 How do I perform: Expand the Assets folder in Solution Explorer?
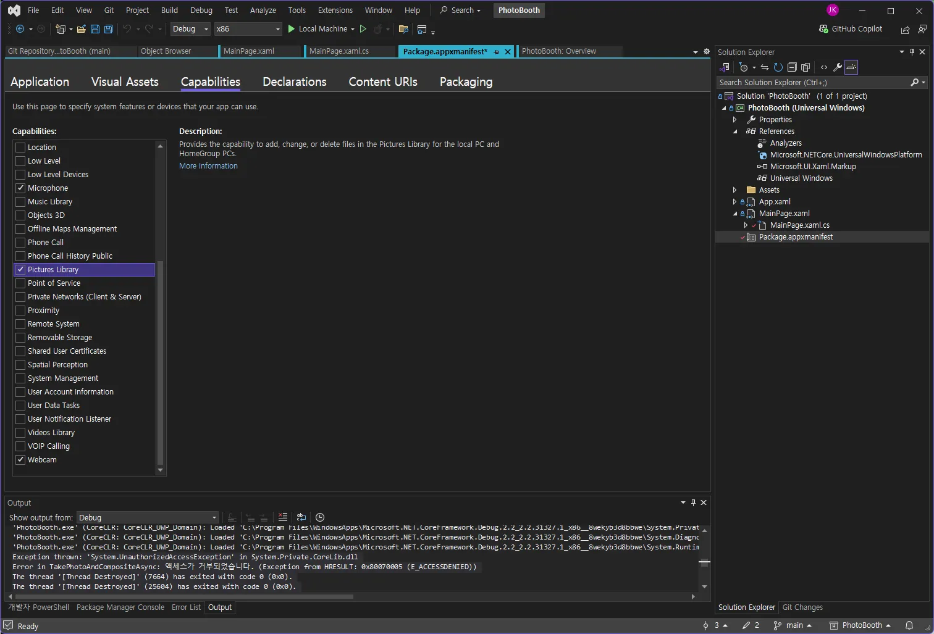pyautogui.click(x=734, y=190)
